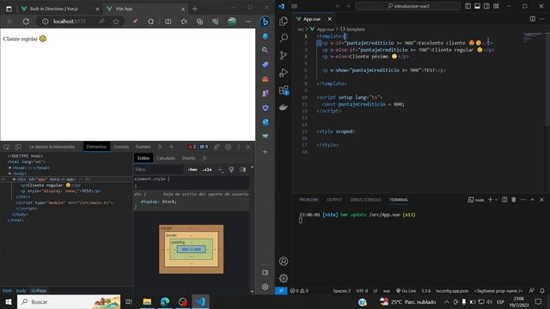Click the VS Code editor minimap
The width and height of the screenshot is (550, 309).
coord(533,37)
